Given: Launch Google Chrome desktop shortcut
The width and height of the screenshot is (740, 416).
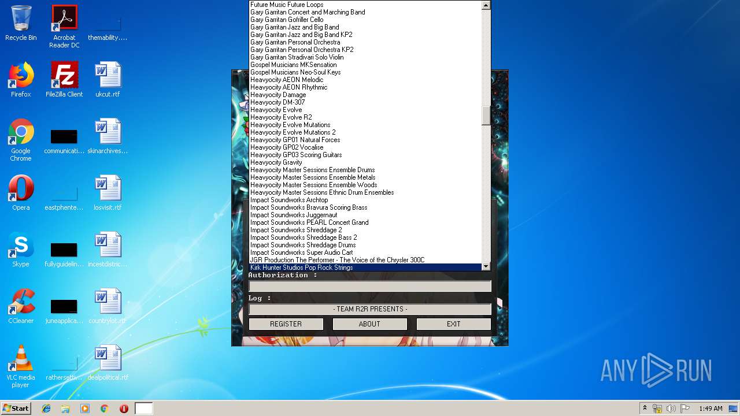Looking at the screenshot, I should pos(21,140).
